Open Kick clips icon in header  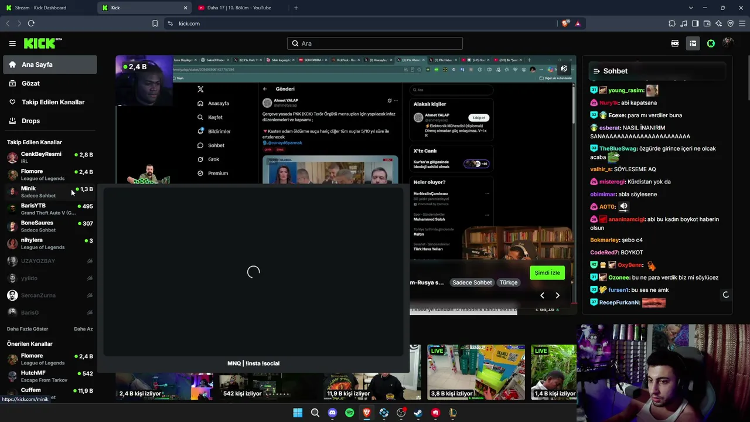click(675, 43)
